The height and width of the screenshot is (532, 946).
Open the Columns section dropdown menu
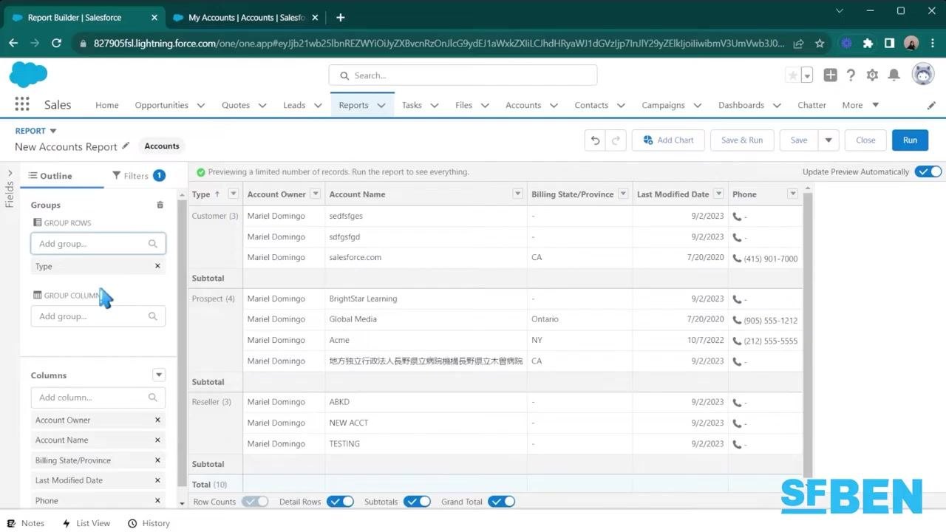click(159, 375)
